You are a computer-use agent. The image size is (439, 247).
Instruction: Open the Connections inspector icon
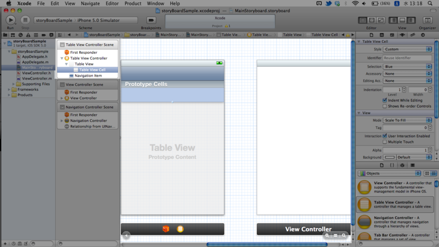click(x=423, y=35)
